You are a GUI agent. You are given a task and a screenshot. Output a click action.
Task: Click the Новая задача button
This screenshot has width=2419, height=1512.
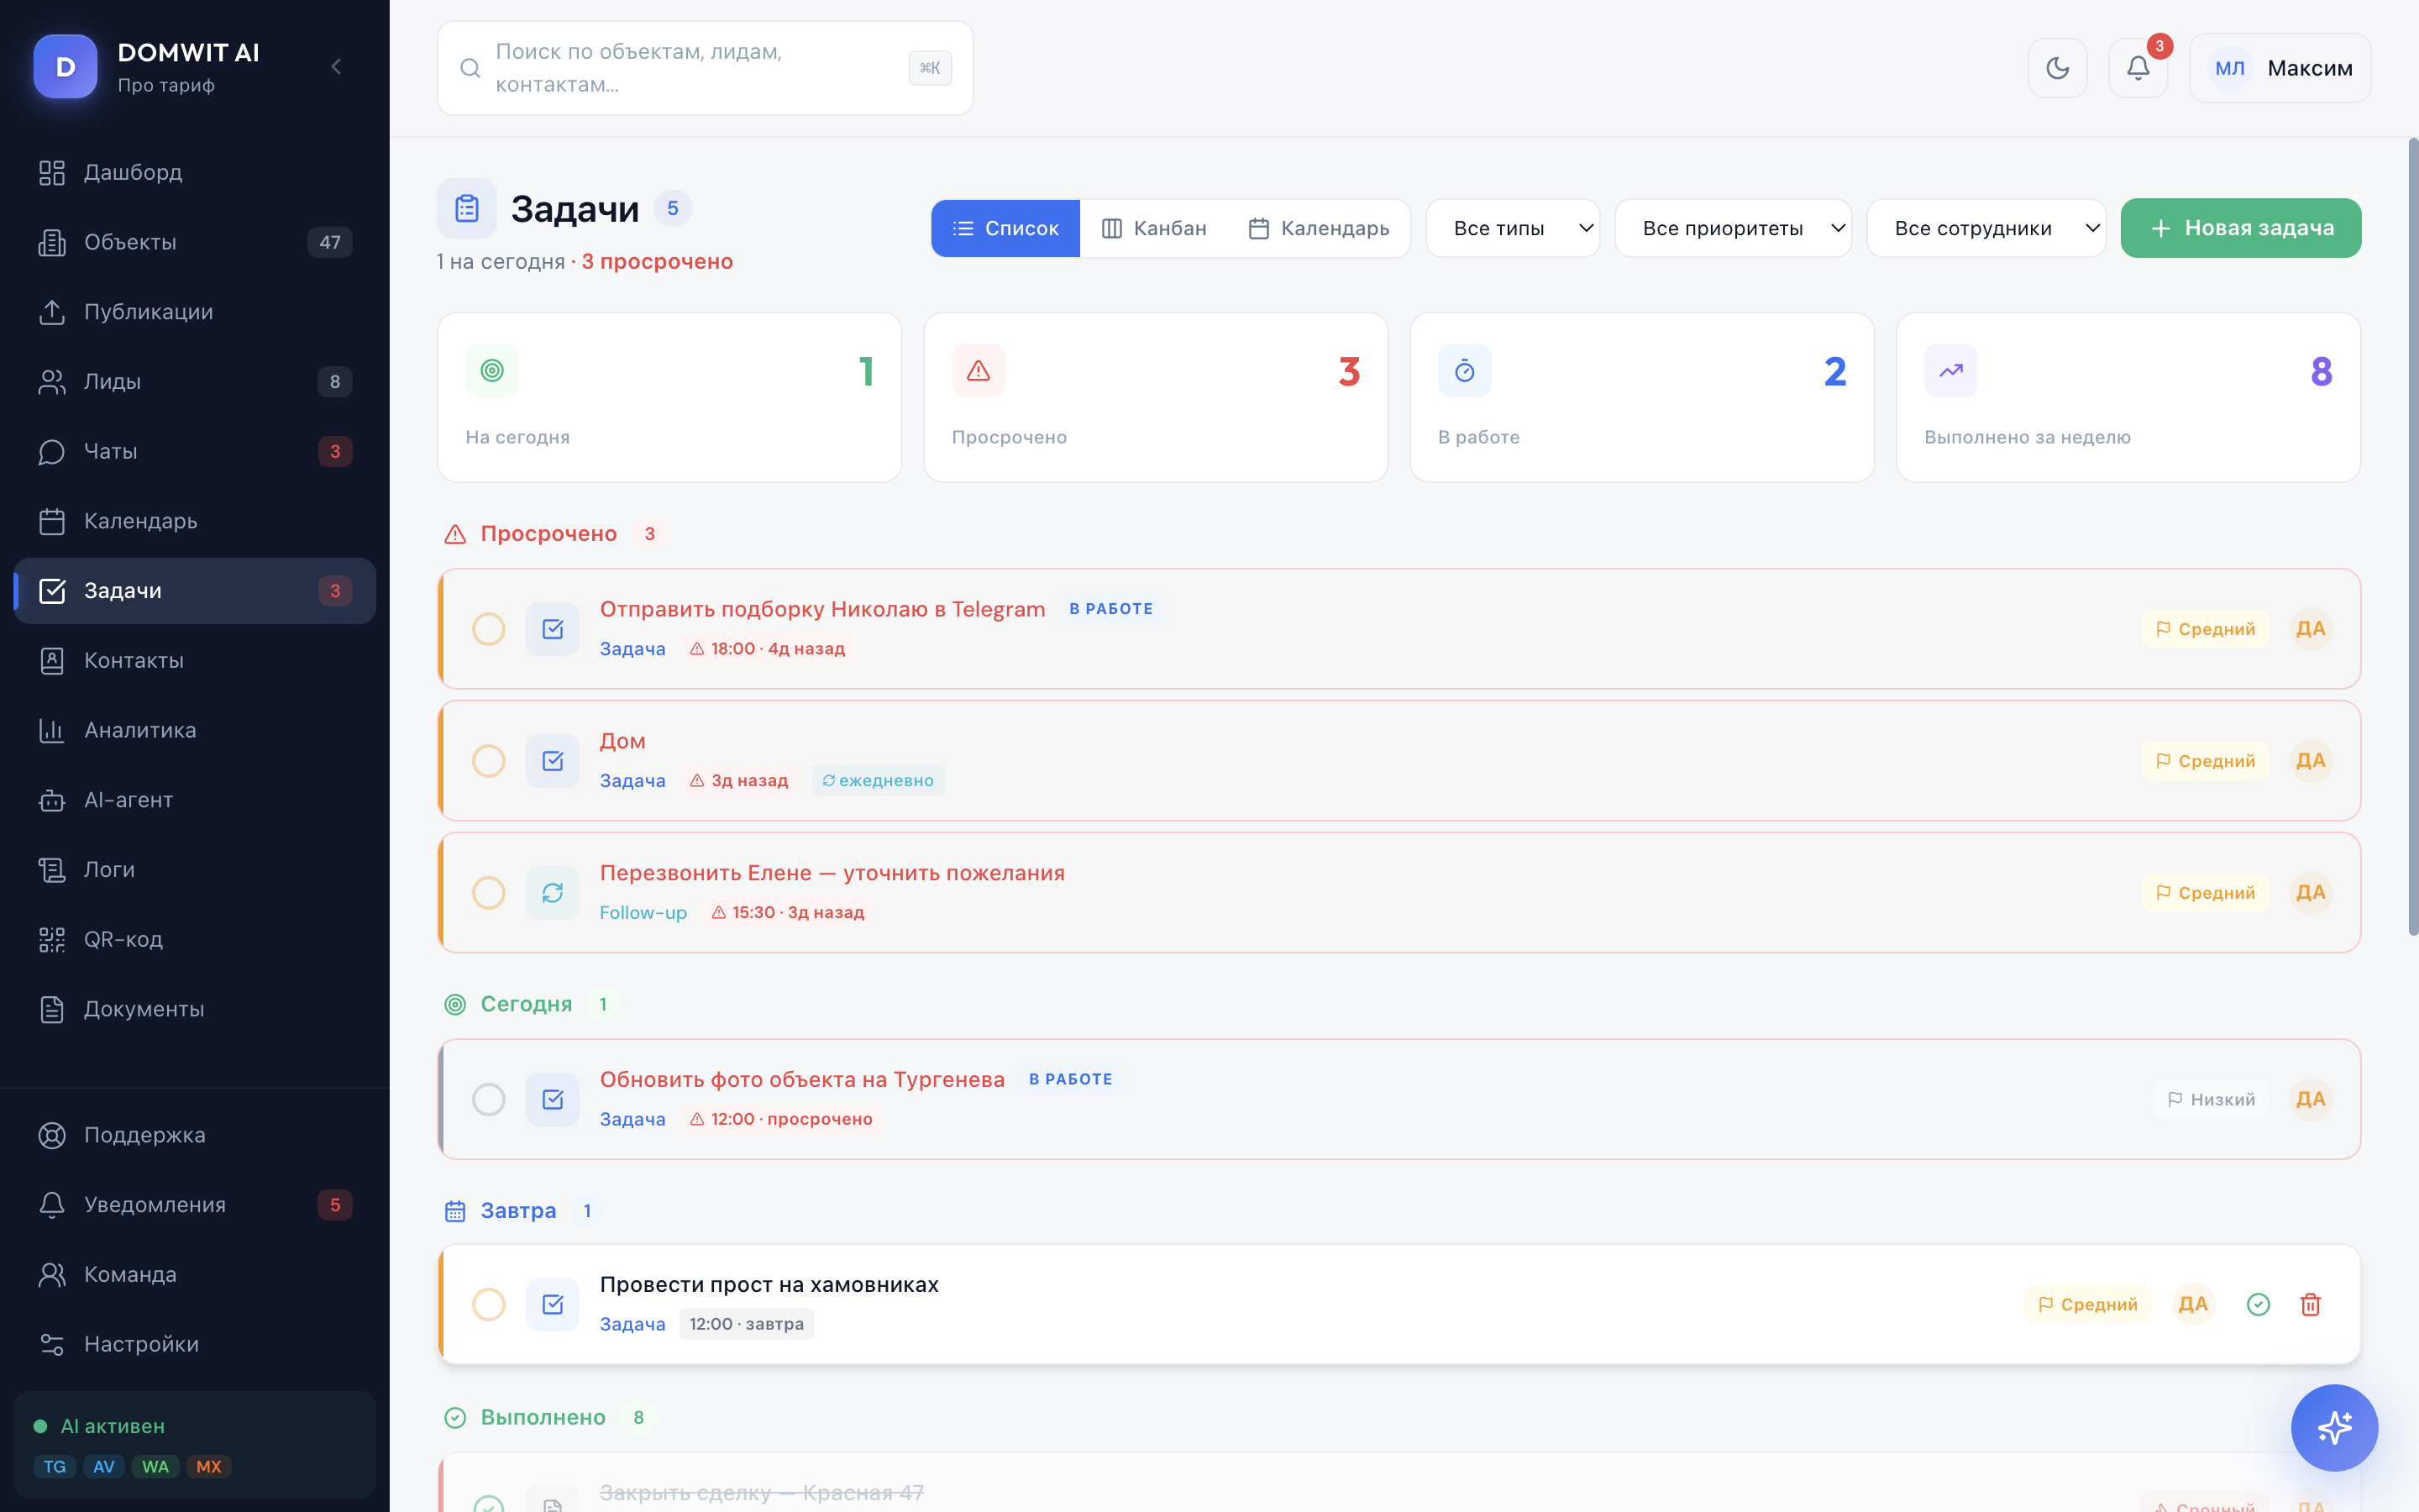(x=2240, y=228)
